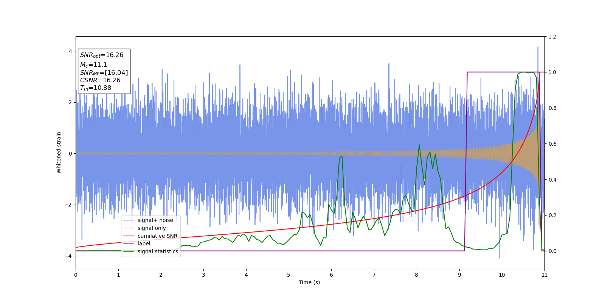
Task: Click the blue line swatch in legend
Action: pyautogui.click(x=129, y=220)
